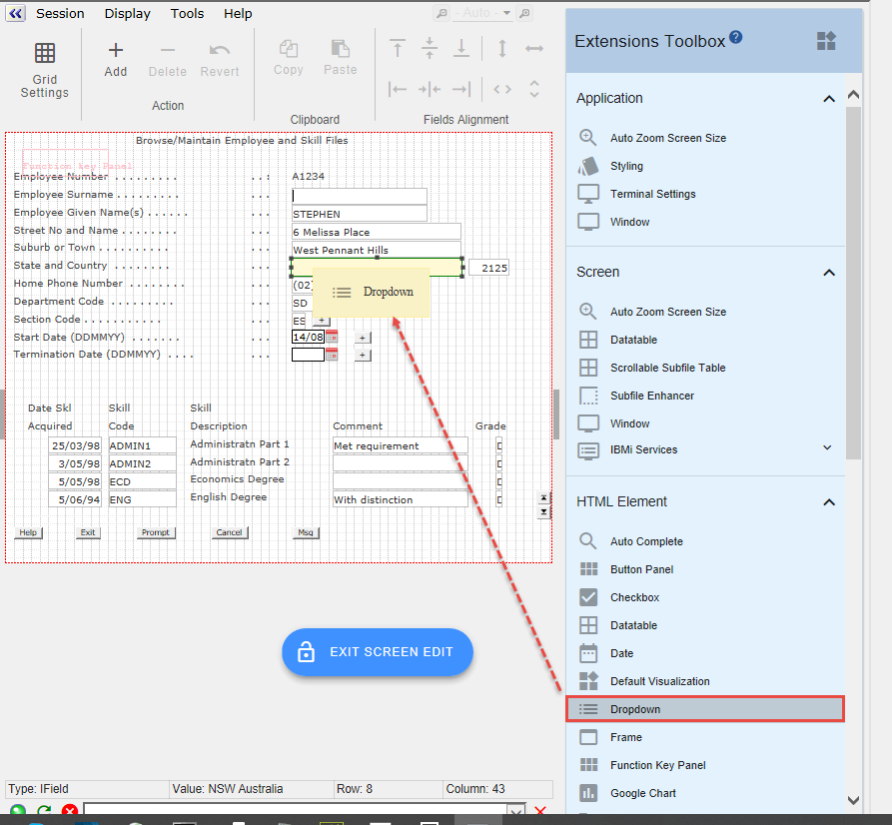The image size is (892, 825).
Task: Align fields to horizontal center
Action: pos(430,89)
